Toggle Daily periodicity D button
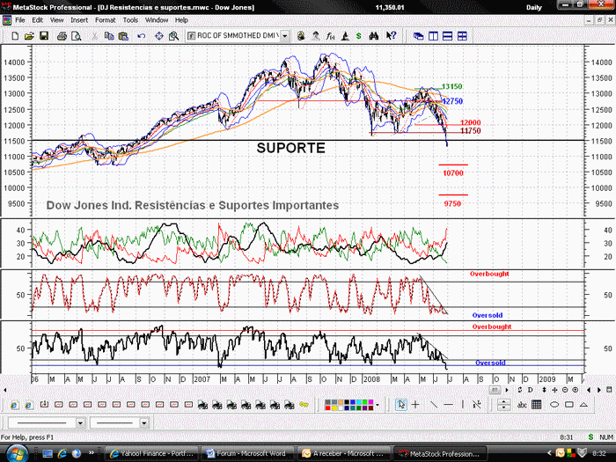The image size is (616, 462). coord(531,390)
